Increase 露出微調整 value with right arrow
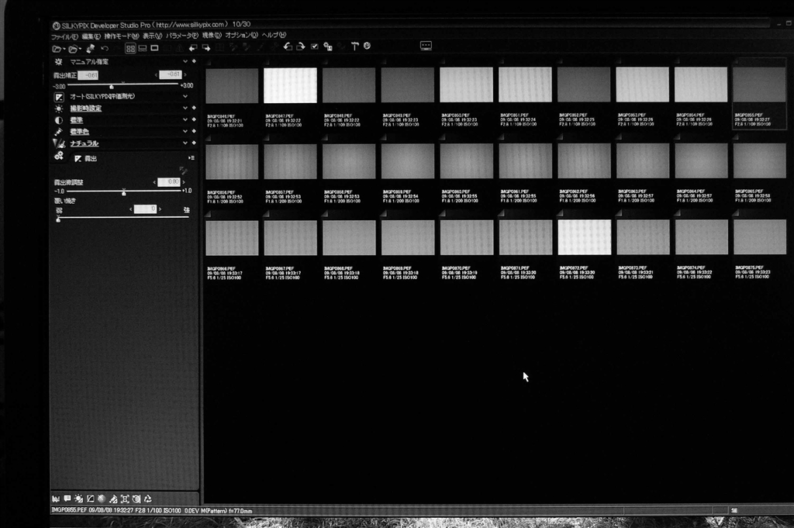 [184, 181]
